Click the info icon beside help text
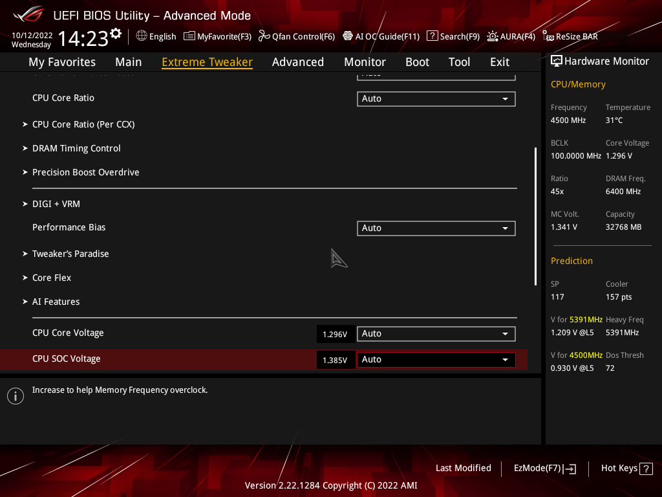The image size is (662, 497). pos(16,396)
